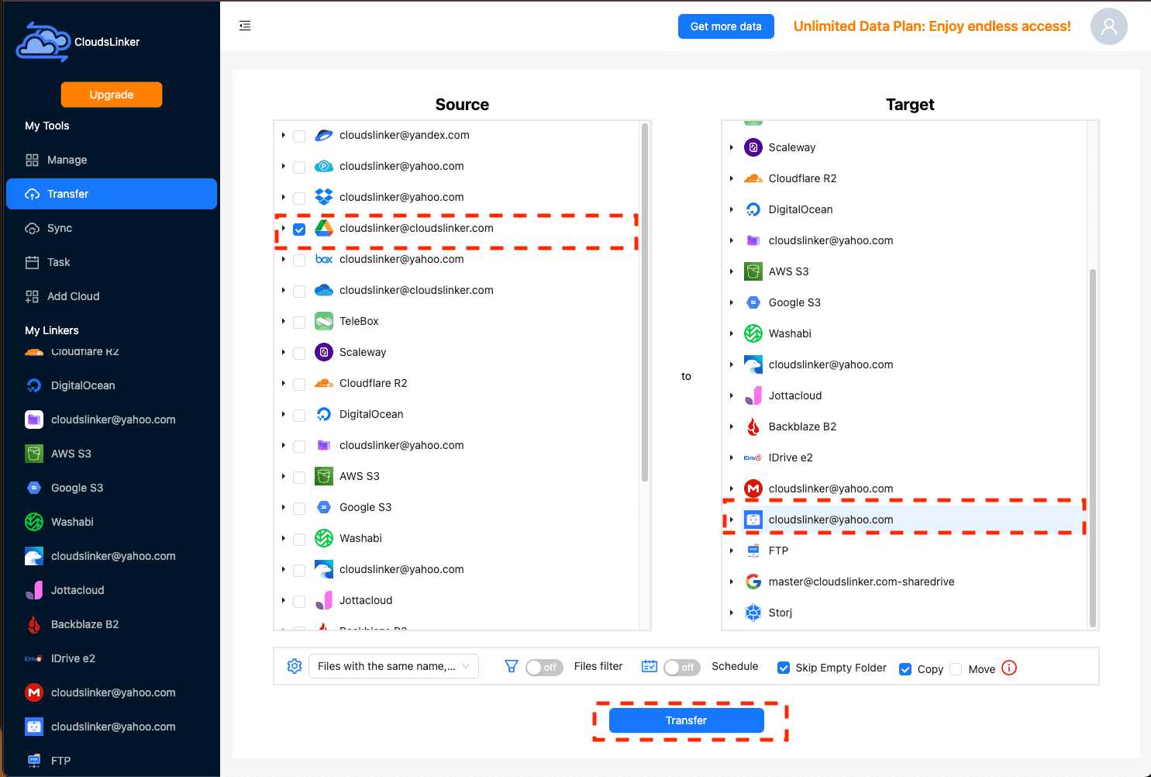Check the Scaleway source checkbox
Image resolution: width=1151 pixels, height=777 pixels.
click(x=299, y=353)
